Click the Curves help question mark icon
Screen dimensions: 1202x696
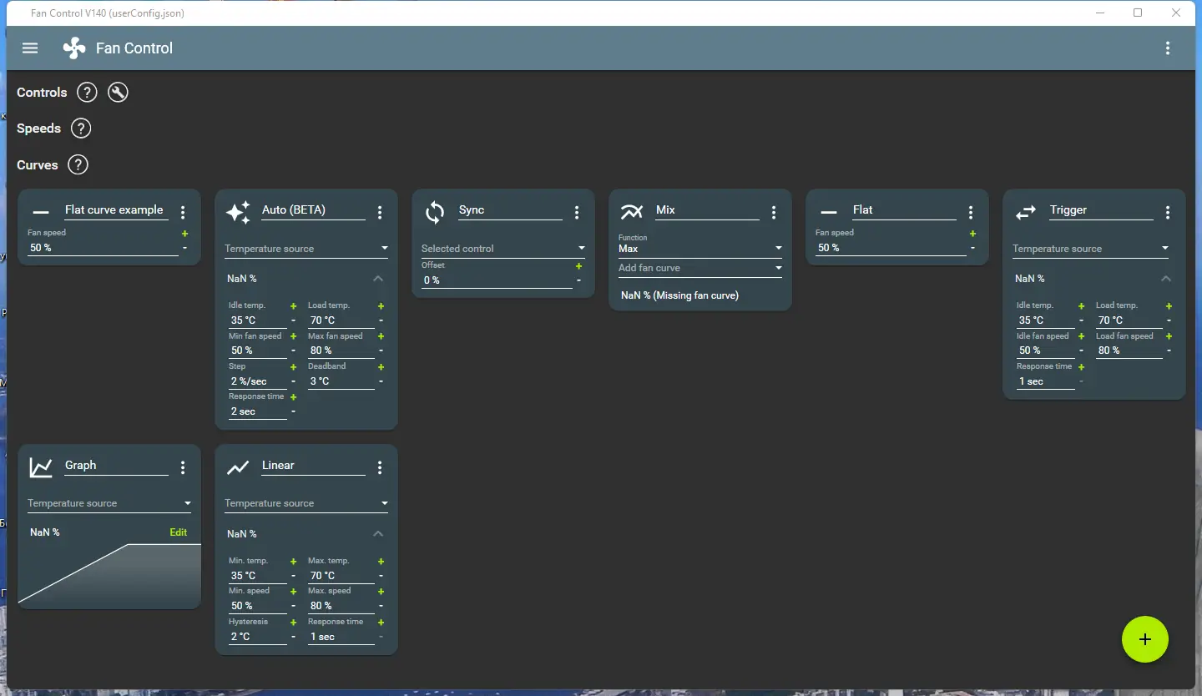coord(78,164)
